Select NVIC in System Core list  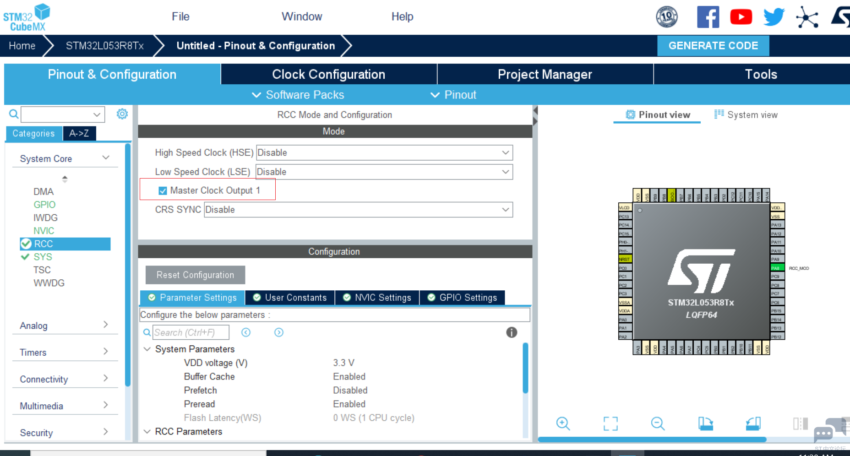44,231
